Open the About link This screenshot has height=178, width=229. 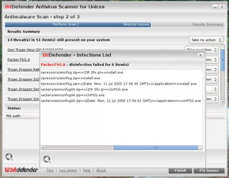101,170
